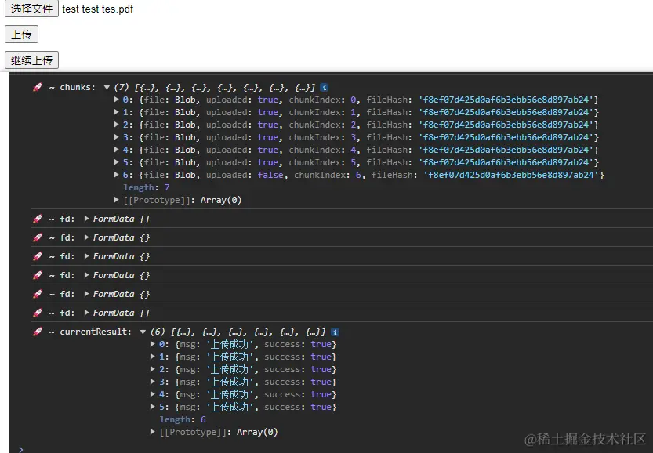
Task: Click the fileHash value of chunk 0
Action: [x=506, y=100]
